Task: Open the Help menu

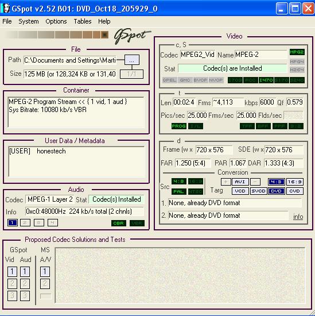Action: pos(104,21)
